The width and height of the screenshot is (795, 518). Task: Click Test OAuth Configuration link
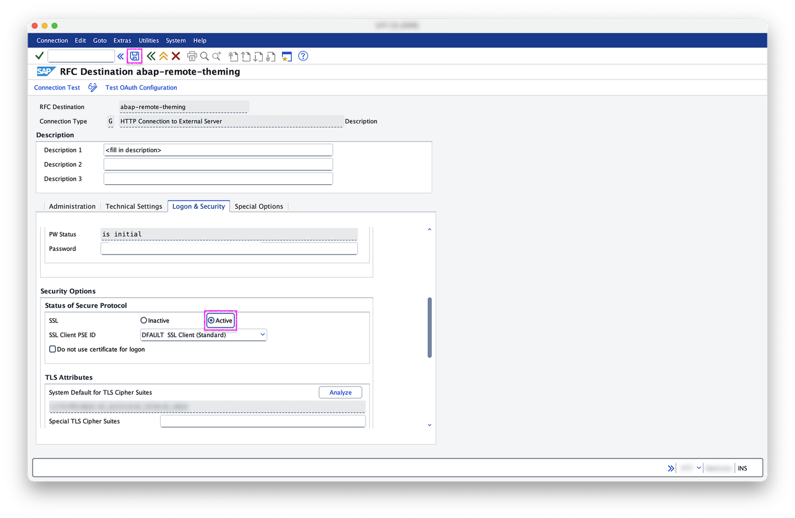pyautogui.click(x=141, y=87)
